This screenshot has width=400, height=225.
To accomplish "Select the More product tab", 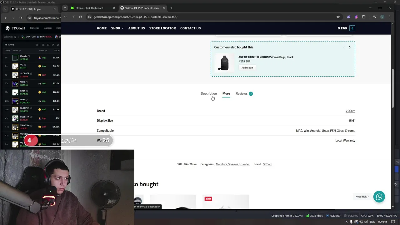I will click(226, 93).
